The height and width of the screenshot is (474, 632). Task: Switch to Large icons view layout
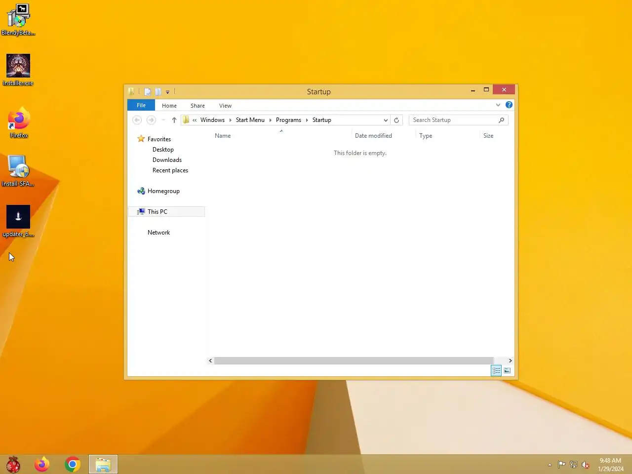(507, 370)
